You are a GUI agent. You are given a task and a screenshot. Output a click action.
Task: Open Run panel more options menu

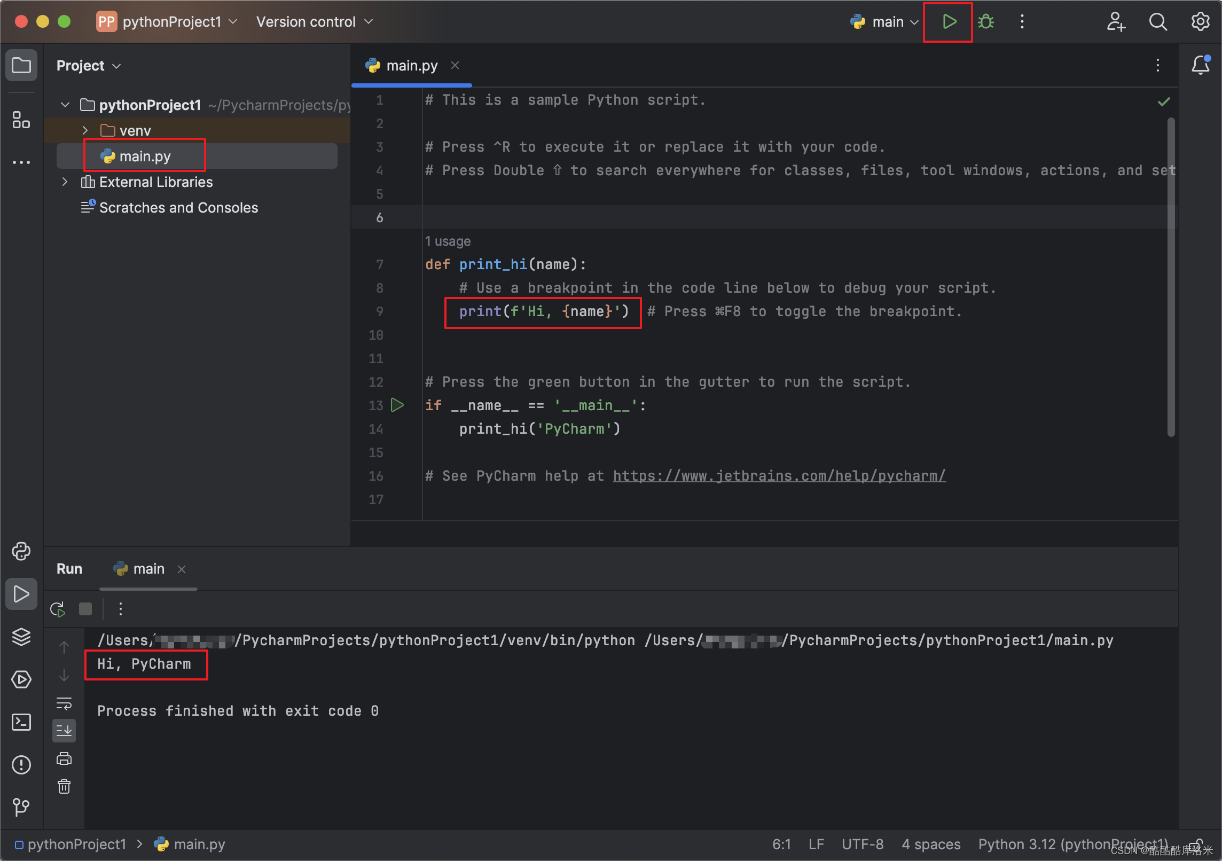[x=121, y=609]
